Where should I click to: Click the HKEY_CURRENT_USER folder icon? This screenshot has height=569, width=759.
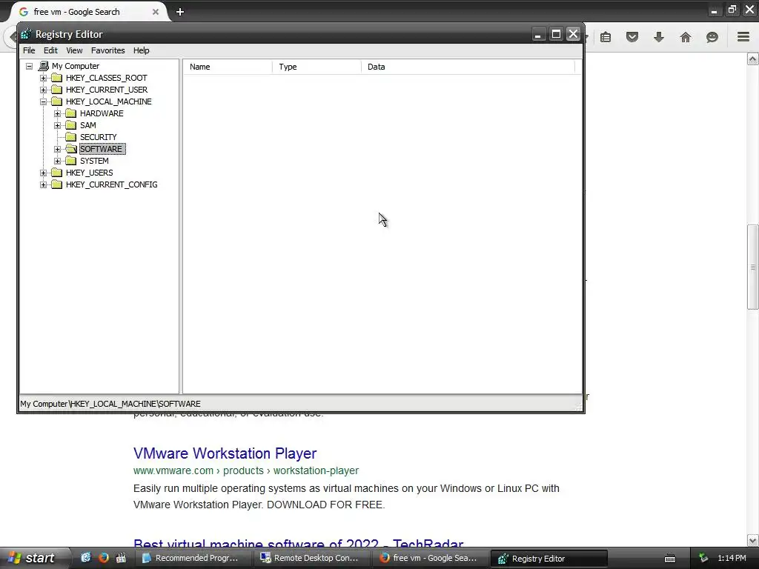pyautogui.click(x=56, y=90)
